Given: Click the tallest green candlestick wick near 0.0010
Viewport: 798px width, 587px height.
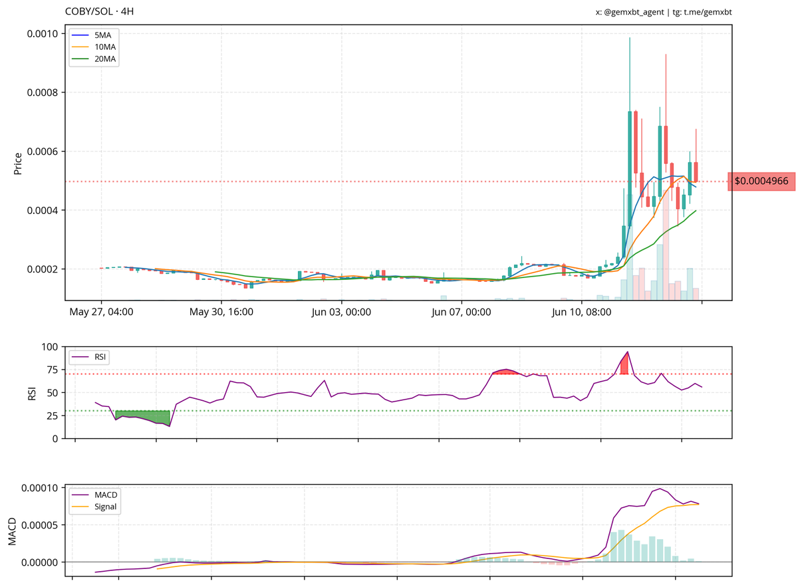Looking at the screenshot, I should coord(629,73).
